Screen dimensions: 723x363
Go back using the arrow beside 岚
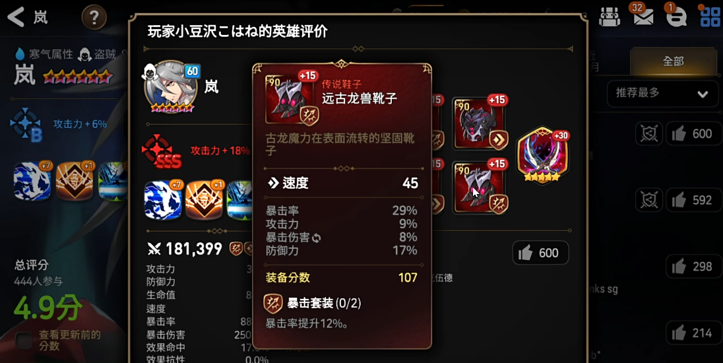coord(16,17)
